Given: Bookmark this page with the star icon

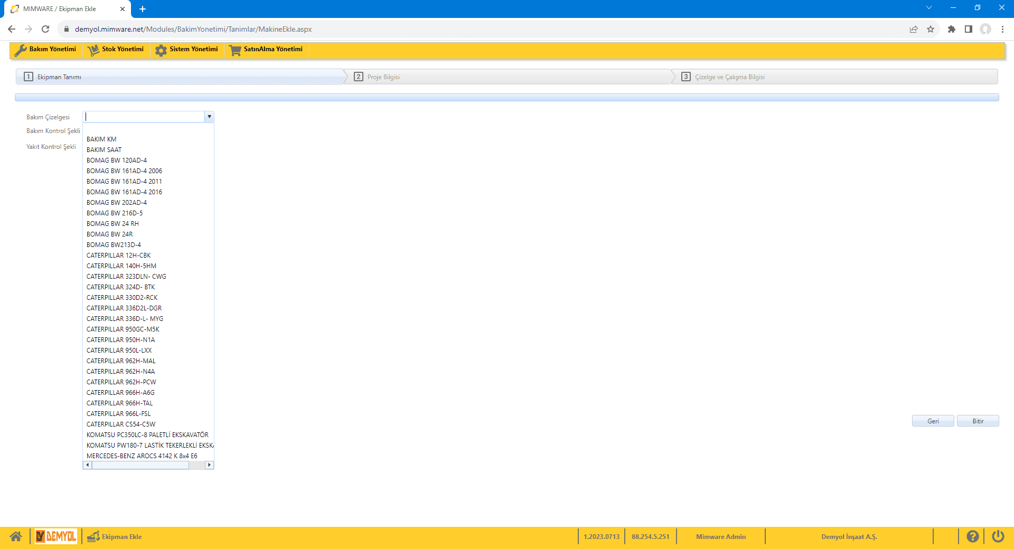Looking at the screenshot, I should (x=931, y=29).
